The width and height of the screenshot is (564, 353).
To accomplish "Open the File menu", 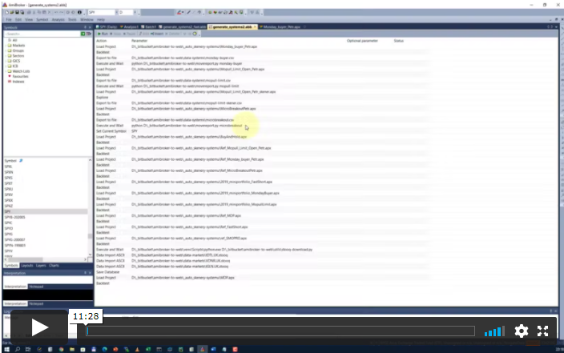I will [x=9, y=19].
